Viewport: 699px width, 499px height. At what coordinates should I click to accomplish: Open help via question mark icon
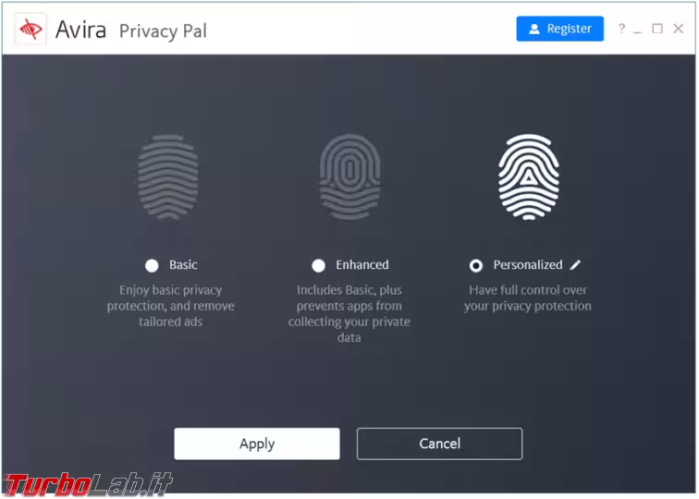(621, 29)
